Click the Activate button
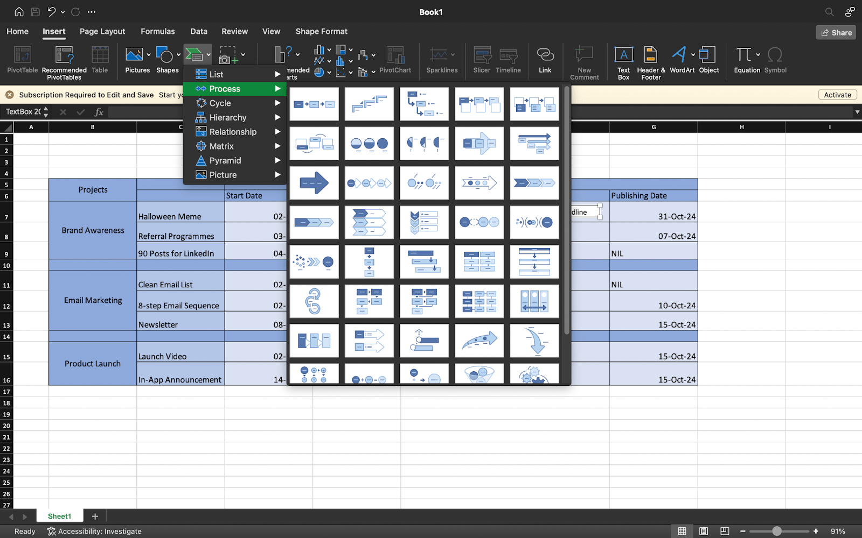 pyautogui.click(x=837, y=94)
